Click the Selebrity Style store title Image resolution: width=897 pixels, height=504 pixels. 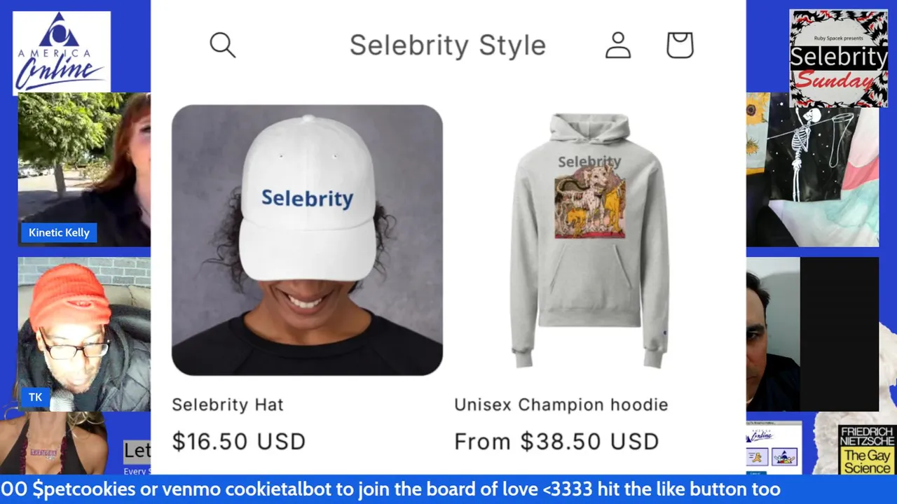tap(447, 45)
